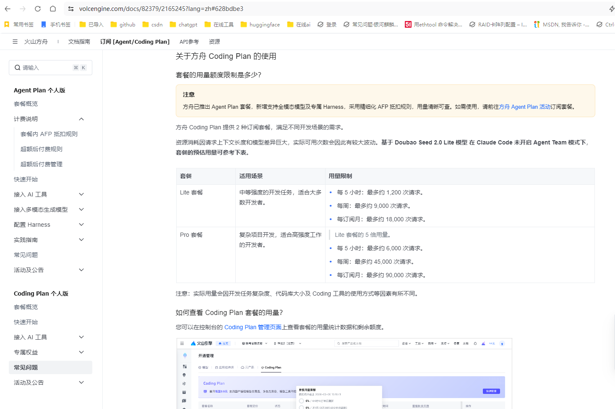Open the 手机书签 bookmark

pyautogui.click(x=56, y=24)
